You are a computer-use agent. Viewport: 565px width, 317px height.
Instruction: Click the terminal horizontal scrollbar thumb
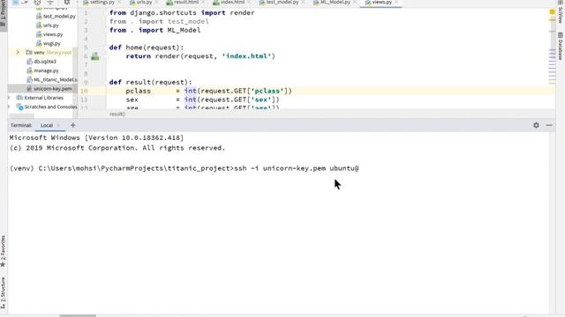(78, 315)
